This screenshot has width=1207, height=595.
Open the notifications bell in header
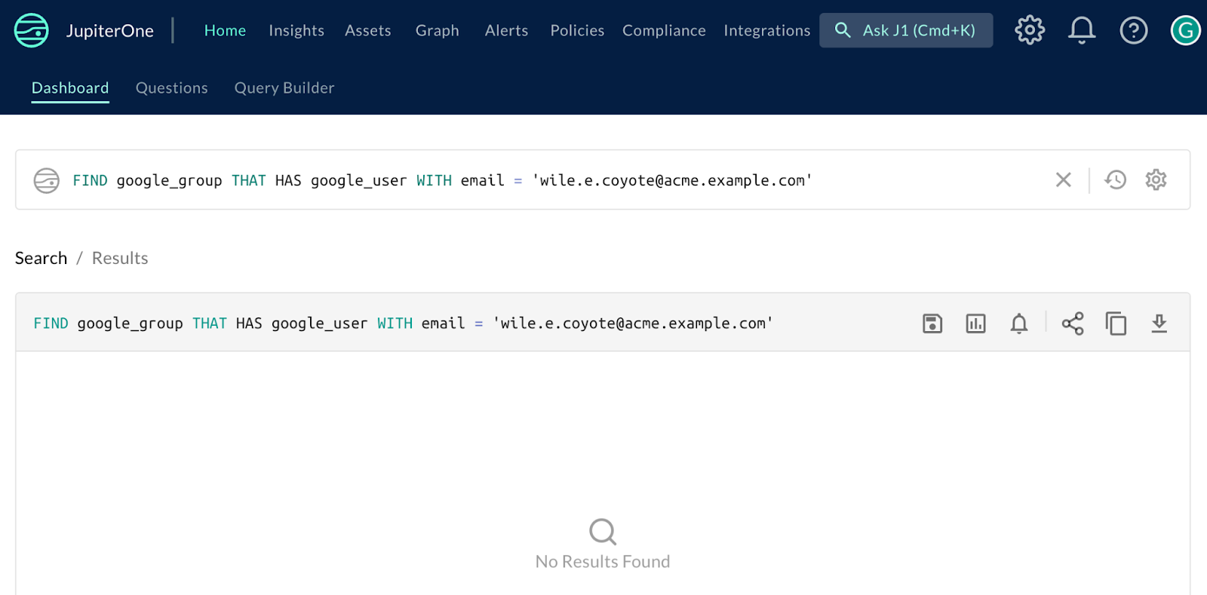(1081, 30)
